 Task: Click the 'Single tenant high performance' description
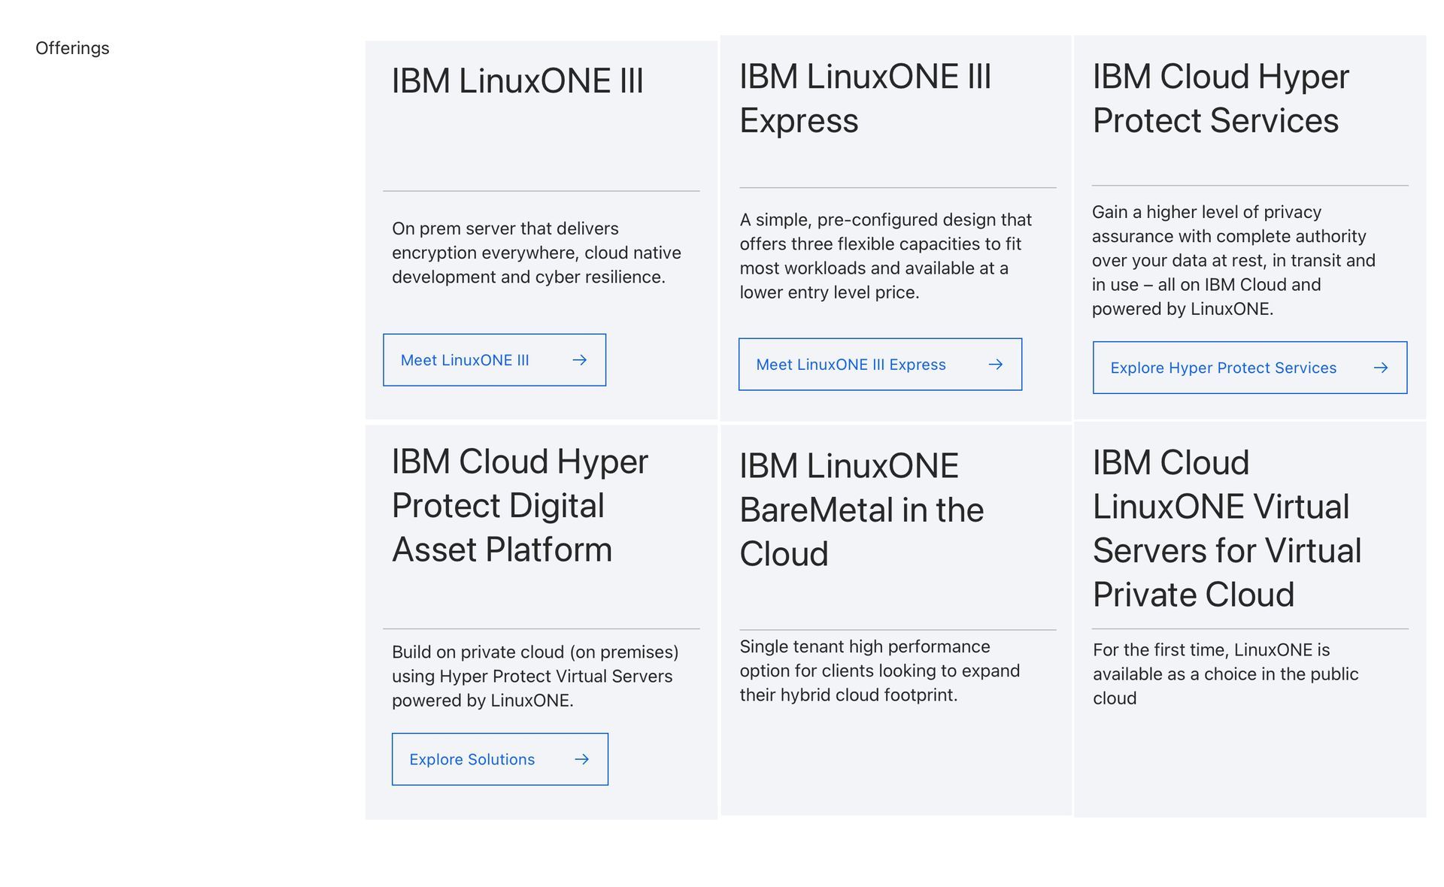880,671
